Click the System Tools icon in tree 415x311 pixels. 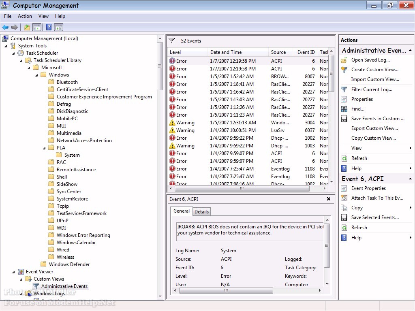tap(13, 46)
